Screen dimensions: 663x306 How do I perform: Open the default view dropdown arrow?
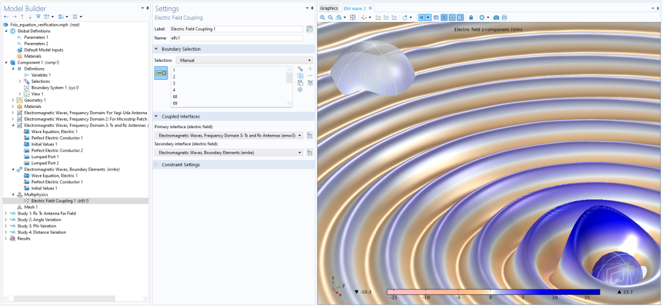click(x=370, y=17)
